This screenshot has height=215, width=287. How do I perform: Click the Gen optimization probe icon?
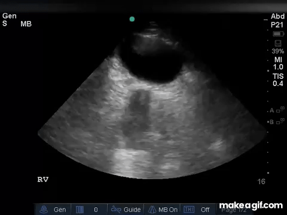[44, 210]
